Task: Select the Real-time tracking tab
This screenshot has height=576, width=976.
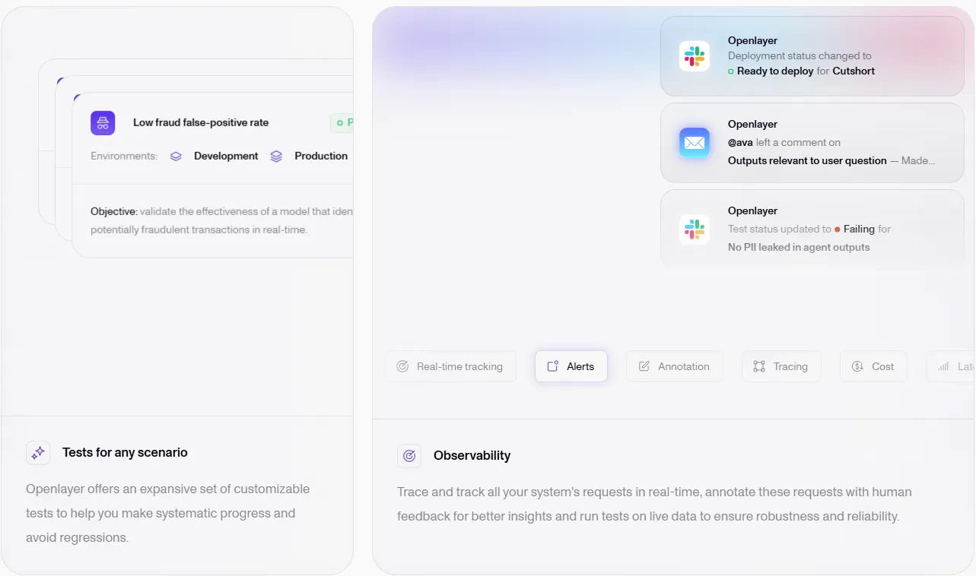Action: click(x=450, y=366)
